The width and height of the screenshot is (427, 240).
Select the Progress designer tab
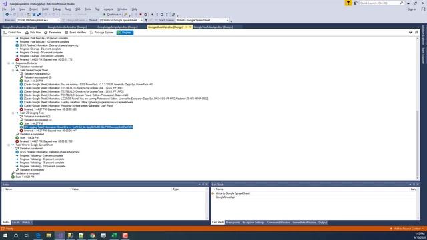[125, 33]
